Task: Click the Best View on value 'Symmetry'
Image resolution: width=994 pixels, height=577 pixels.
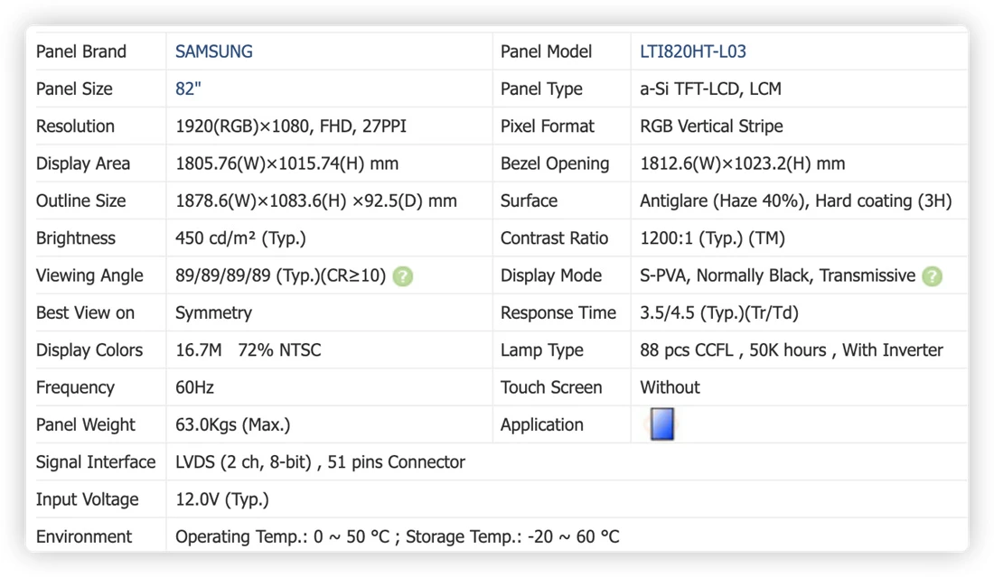Action: 213,313
